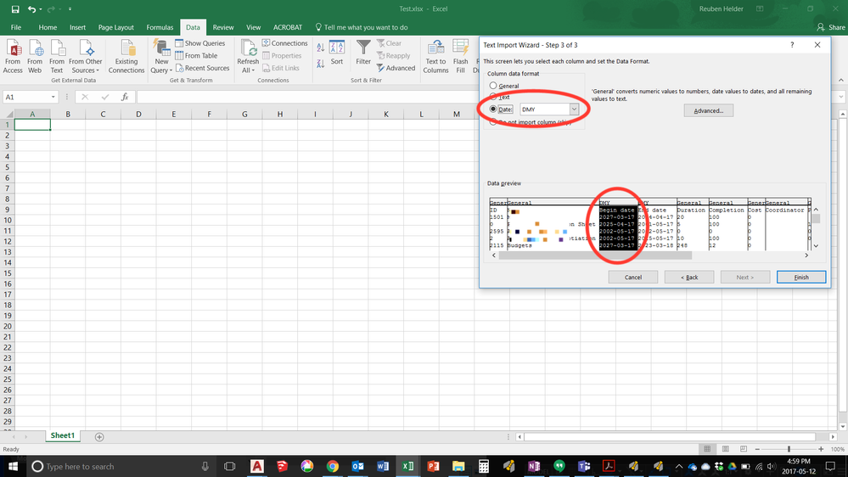Click the Undo arrow icon
Image resolution: width=848 pixels, height=477 pixels.
point(32,9)
